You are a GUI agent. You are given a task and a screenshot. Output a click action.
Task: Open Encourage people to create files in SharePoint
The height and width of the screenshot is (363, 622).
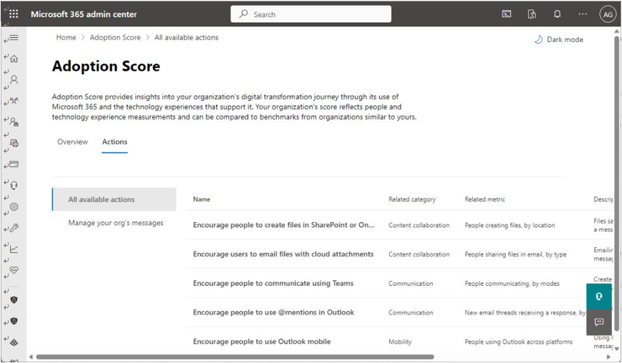pos(284,225)
